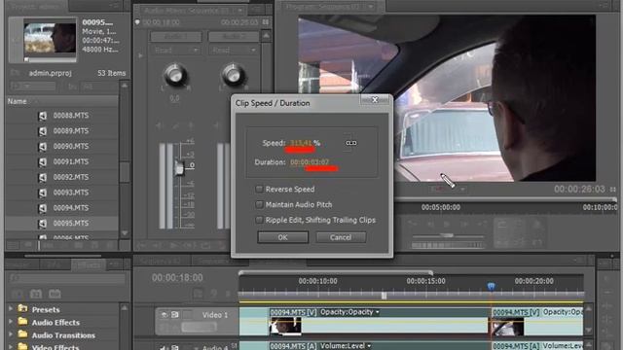Click the first 00094.MTS video clip thumbnail
The width and height of the screenshot is (623, 350).
coord(285,327)
